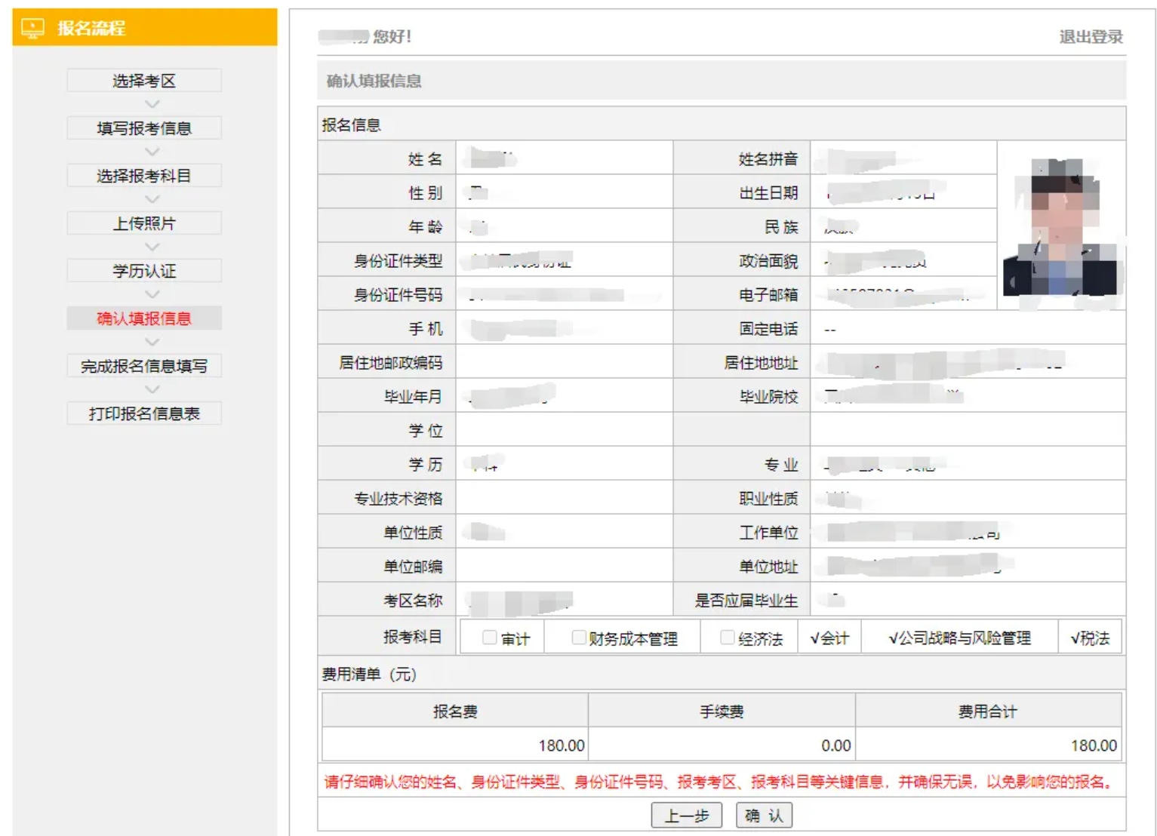
Task: Click the chevron below 选择考区 step
Action: 152,104
